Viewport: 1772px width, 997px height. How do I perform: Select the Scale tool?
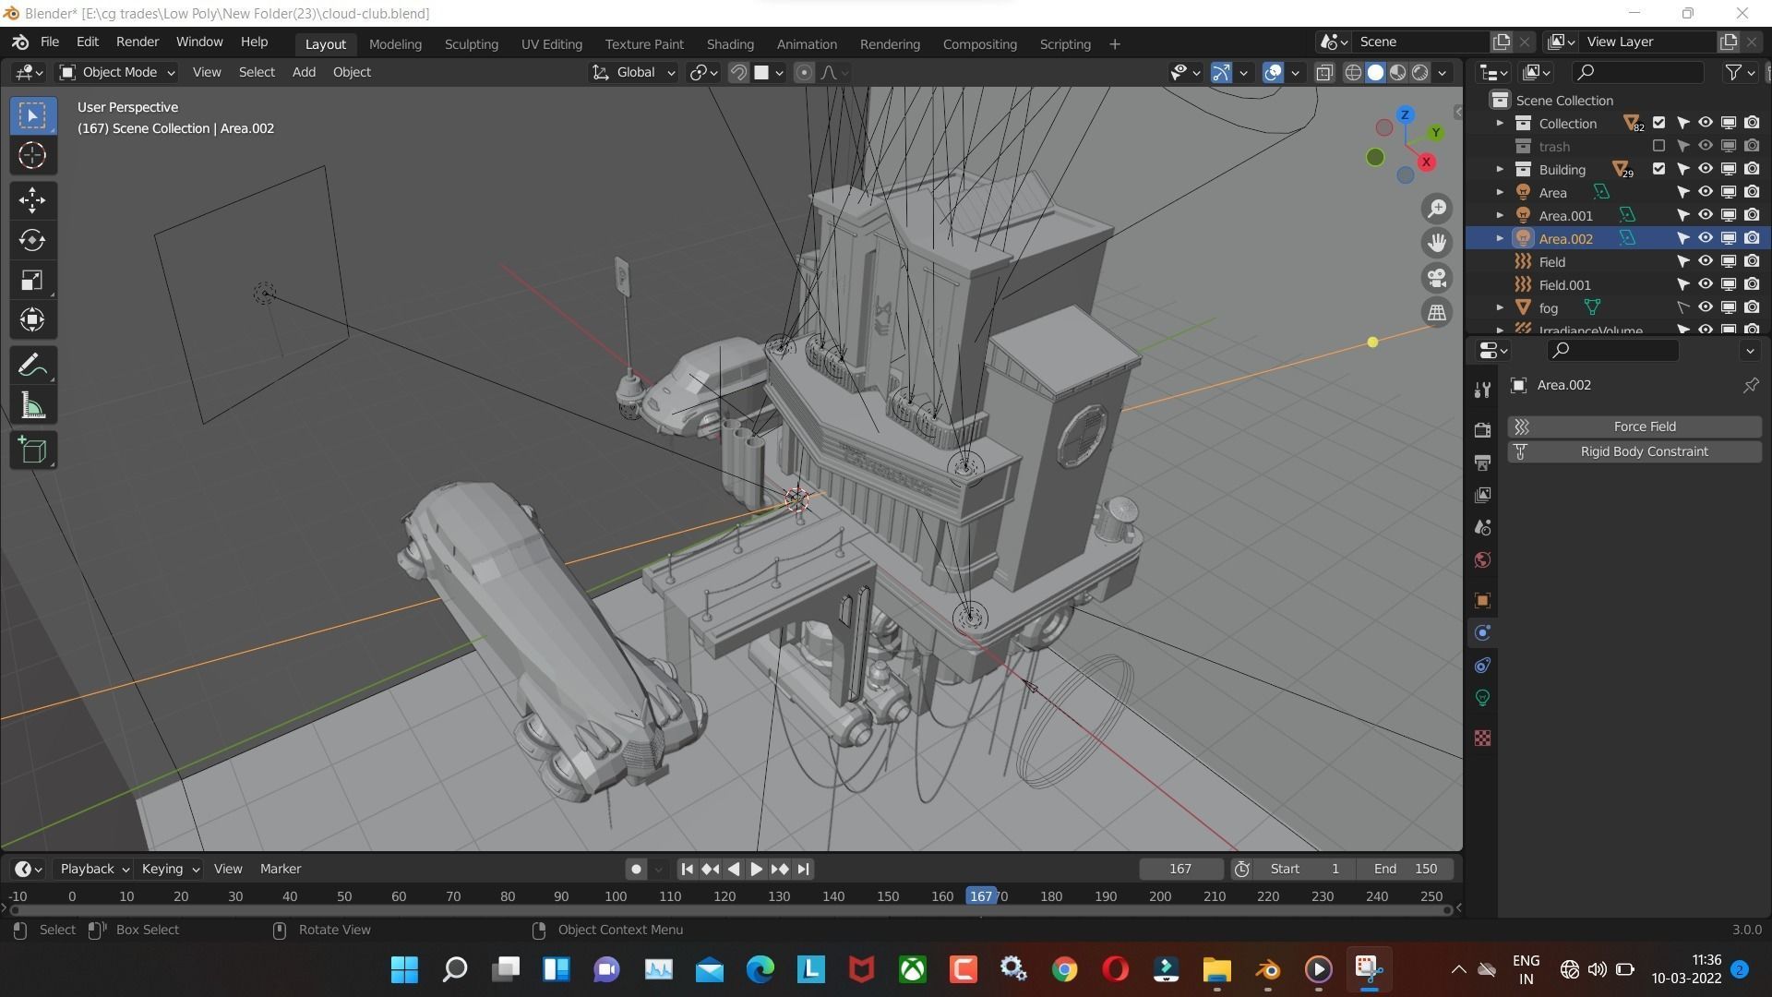[x=32, y=281]
